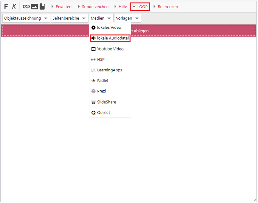The image size is (258, 203).
Task: Expand the Erweitert toolbar section
Action: pos(62,6)
